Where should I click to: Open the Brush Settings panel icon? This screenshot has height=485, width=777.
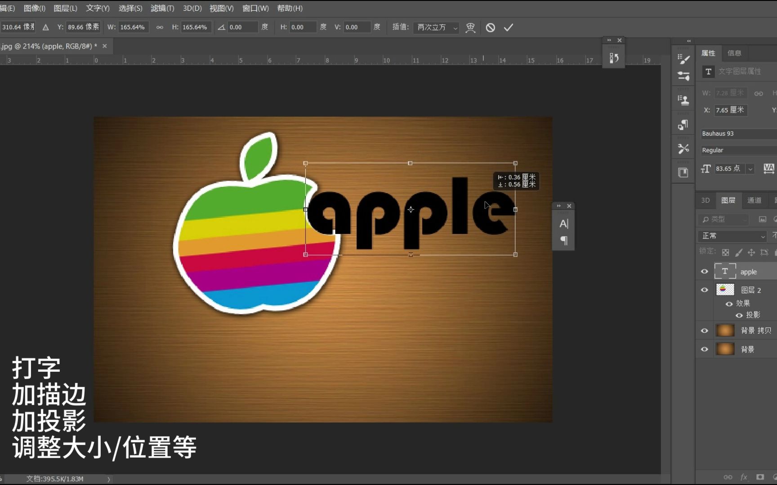pos(683,59)
